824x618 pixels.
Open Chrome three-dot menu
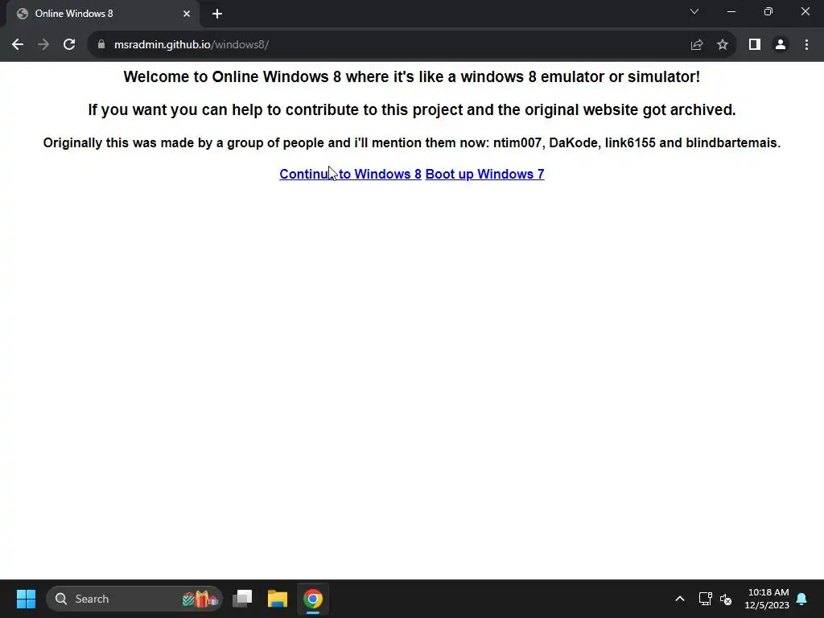(806, 45)
